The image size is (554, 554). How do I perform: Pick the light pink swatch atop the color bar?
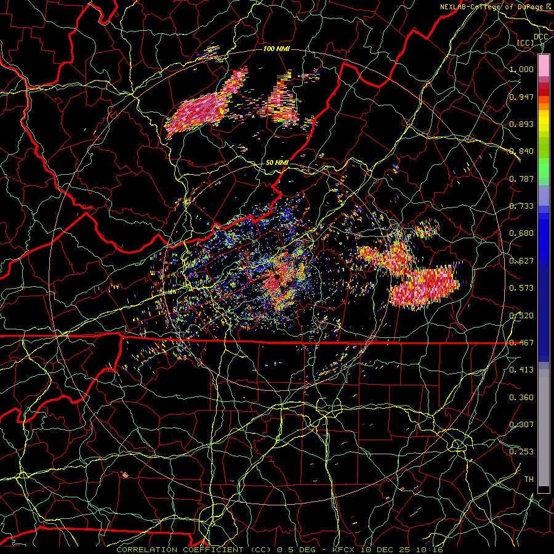pos(544,65)
